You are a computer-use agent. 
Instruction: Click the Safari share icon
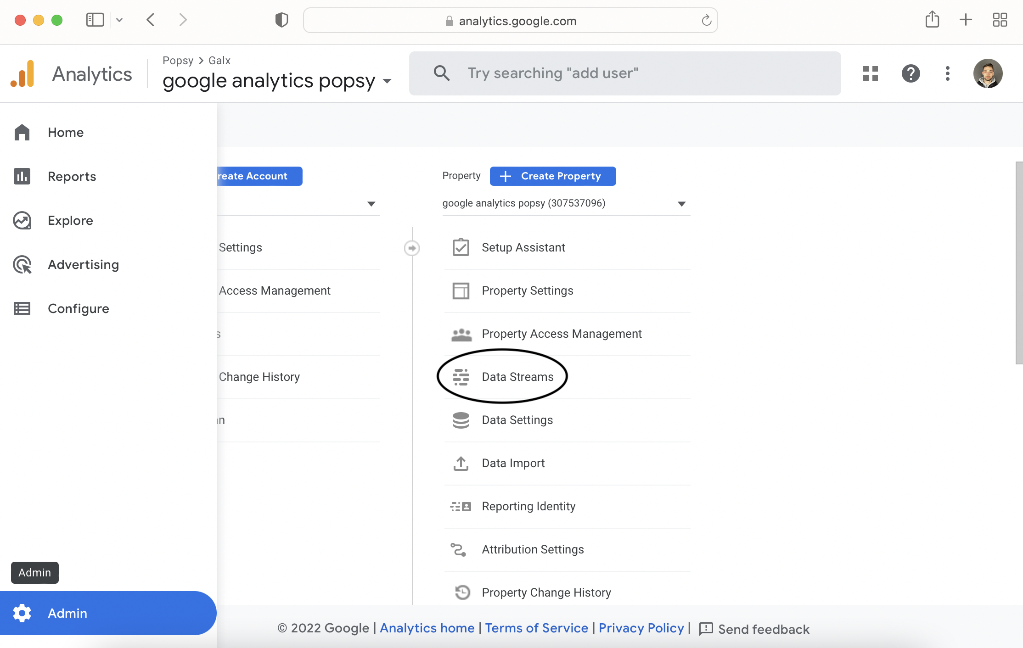(932, 20)
